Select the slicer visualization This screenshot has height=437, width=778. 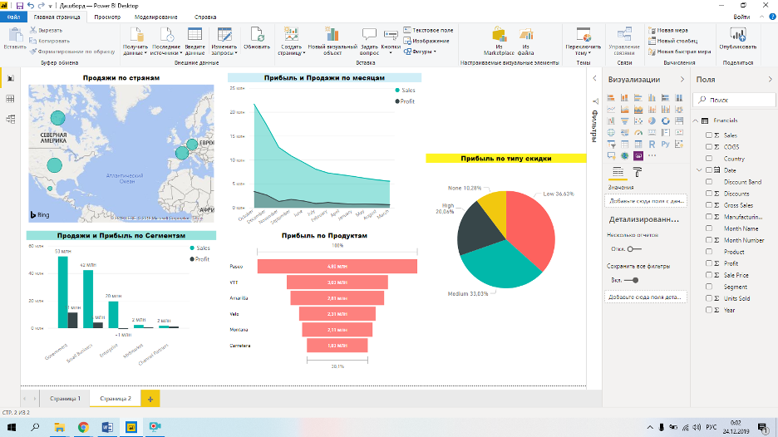611,145
